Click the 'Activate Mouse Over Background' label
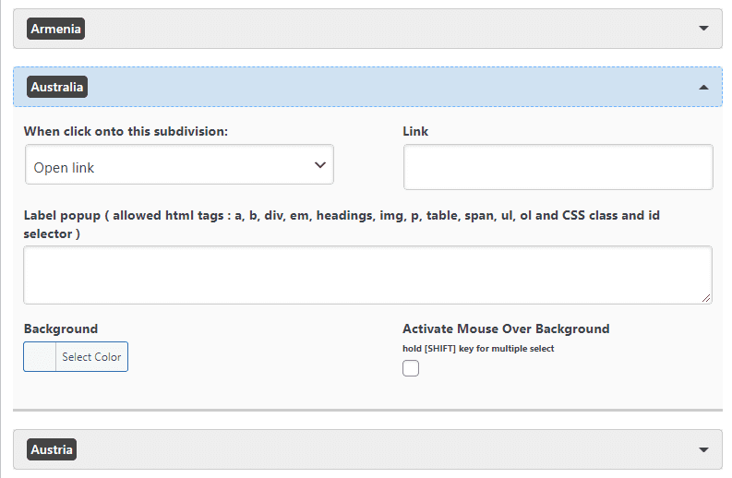 coord(506,329)
